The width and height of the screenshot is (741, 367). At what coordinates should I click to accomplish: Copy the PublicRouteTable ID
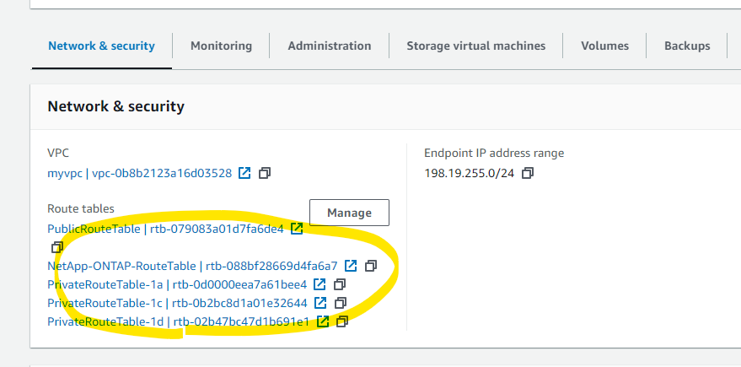click(x=56, y=247)
